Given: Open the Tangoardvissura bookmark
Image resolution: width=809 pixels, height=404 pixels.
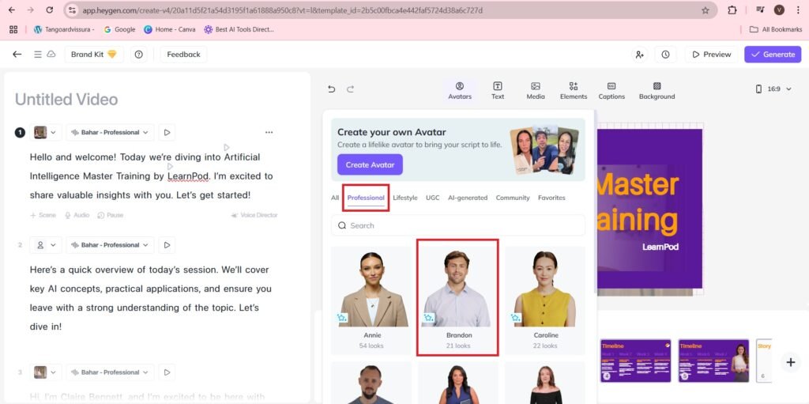Looking at the screenshot, I should pyautogui.click(x=64, y=29).
